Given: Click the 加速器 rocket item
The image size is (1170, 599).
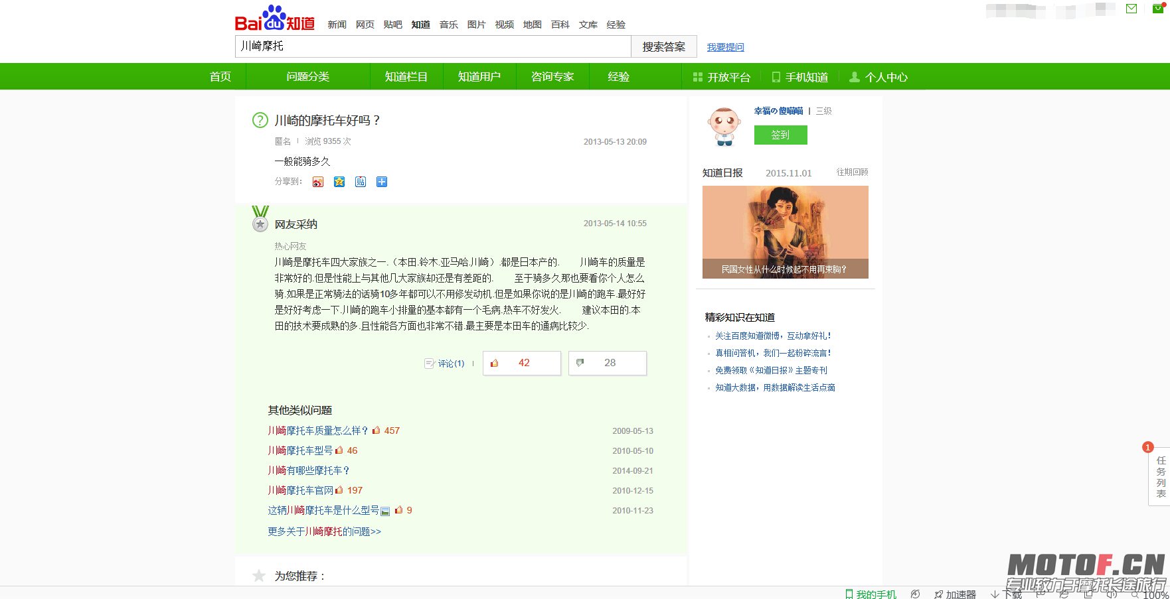Looking at the screenshot, I should pyautogui.click(x=955, y=594).
